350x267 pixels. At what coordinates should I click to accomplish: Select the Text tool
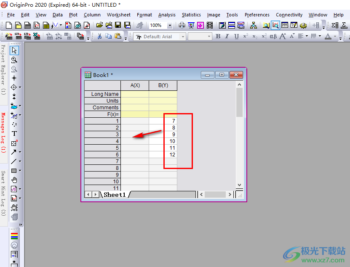[14, 134]
